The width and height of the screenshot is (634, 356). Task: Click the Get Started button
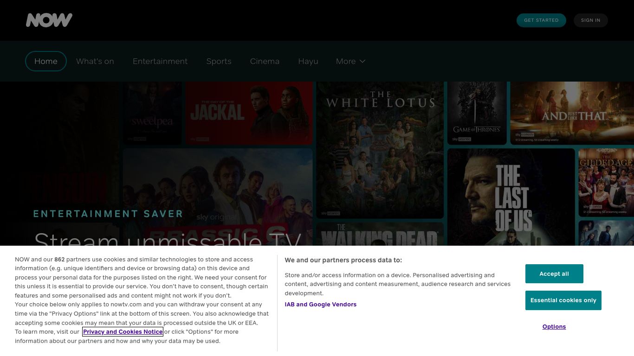click(541, 20)
